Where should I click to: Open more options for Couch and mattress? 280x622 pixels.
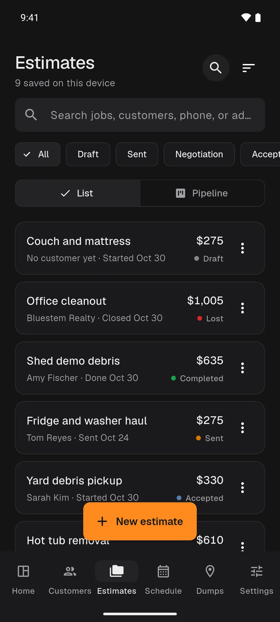tap(242, 248)
